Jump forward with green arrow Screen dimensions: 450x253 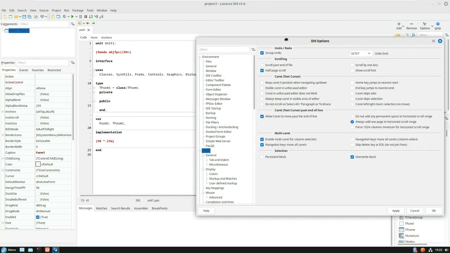pos(93,23)
